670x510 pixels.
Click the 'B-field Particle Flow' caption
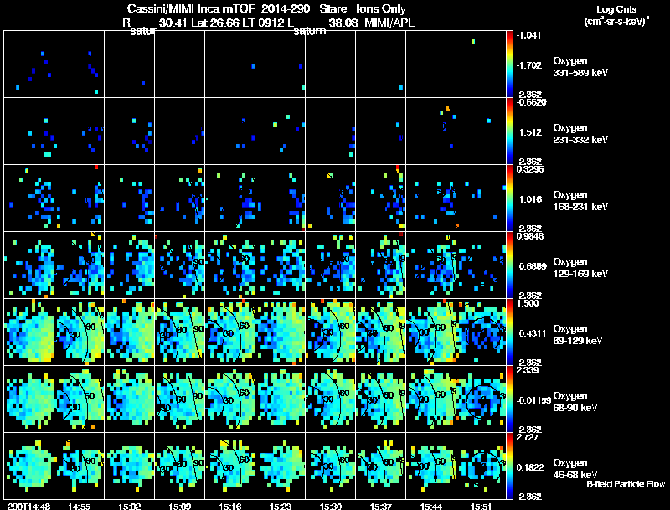[x=626, y=484]
